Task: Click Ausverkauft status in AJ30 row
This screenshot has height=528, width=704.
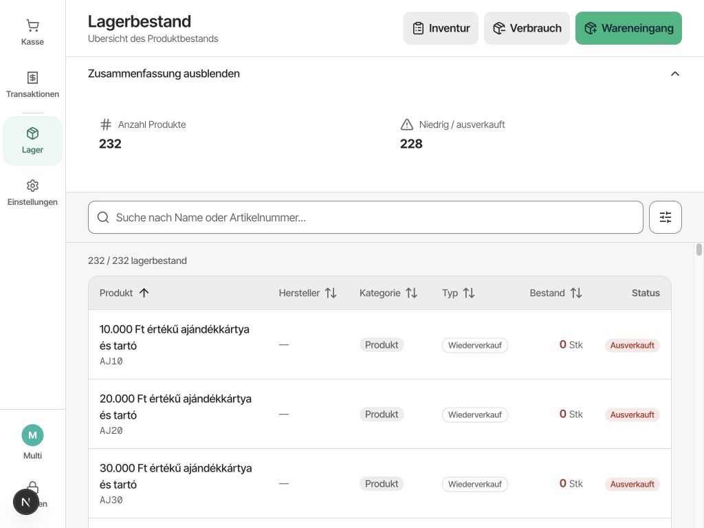Action: coord(632,485)
